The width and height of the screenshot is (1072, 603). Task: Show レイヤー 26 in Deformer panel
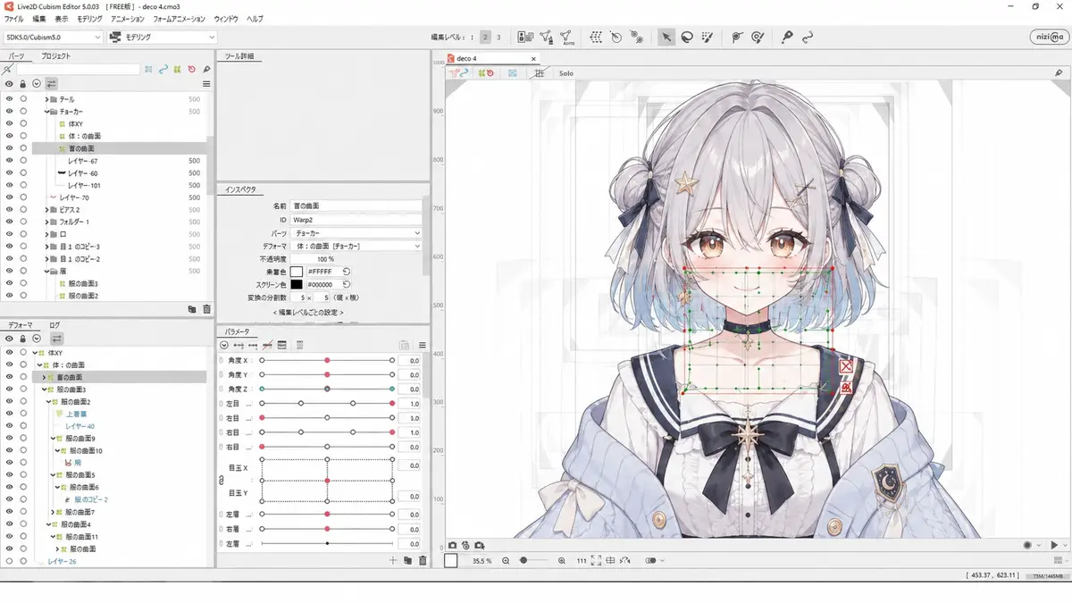9,561
